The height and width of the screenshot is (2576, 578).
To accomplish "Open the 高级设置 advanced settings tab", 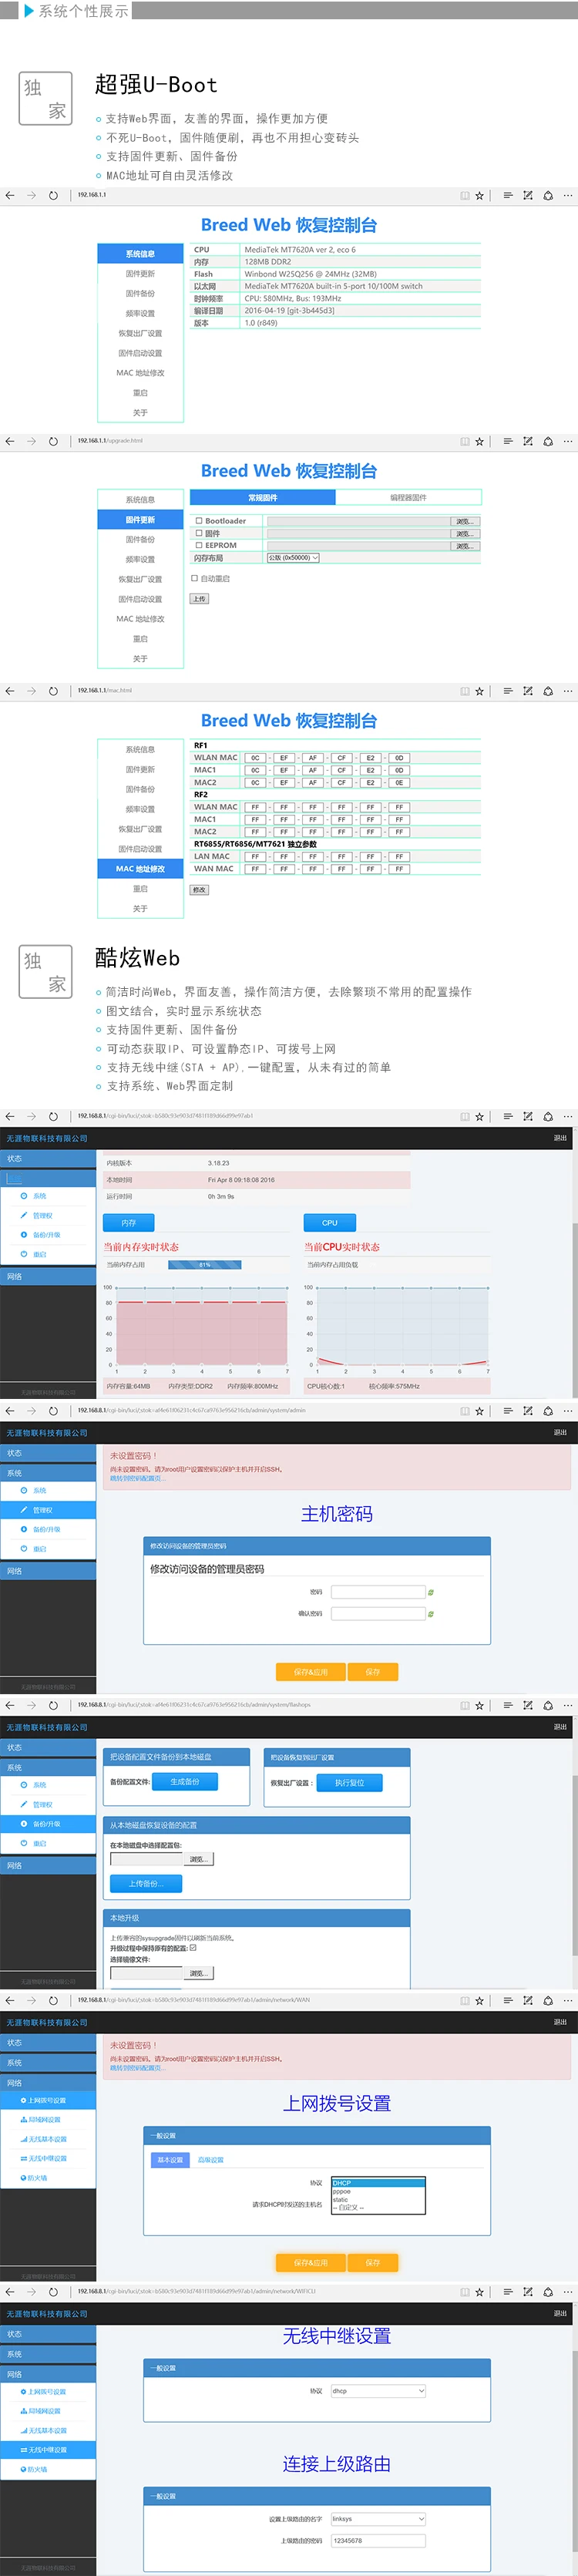I will coord(210,2160).
